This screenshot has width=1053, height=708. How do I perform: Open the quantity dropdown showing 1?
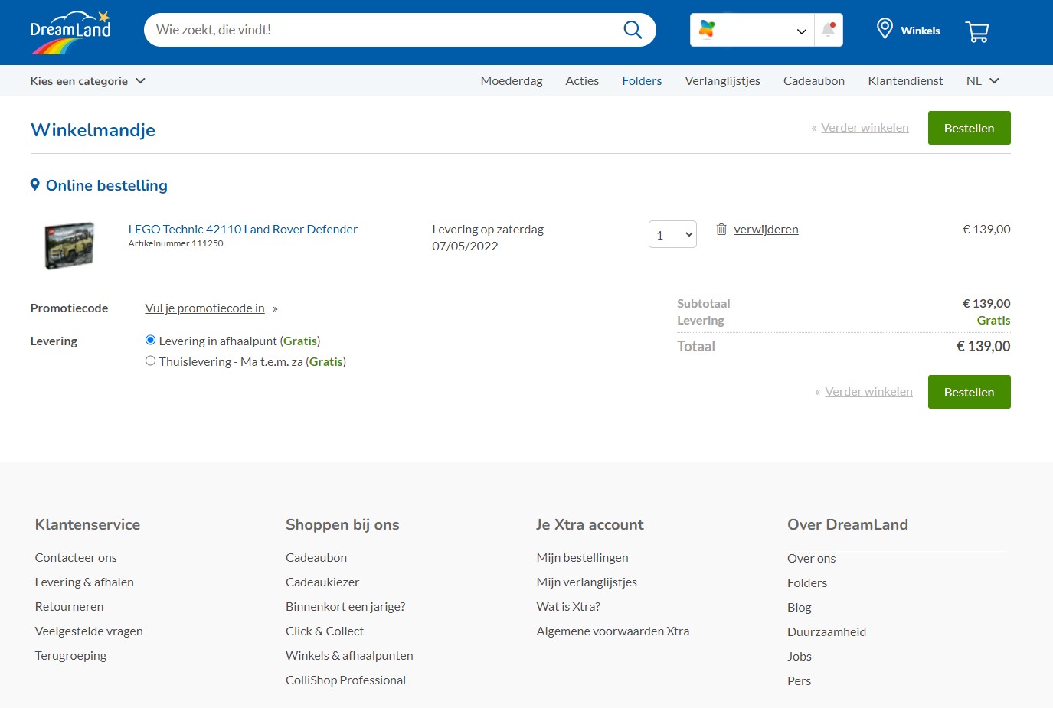pos(672,234)
